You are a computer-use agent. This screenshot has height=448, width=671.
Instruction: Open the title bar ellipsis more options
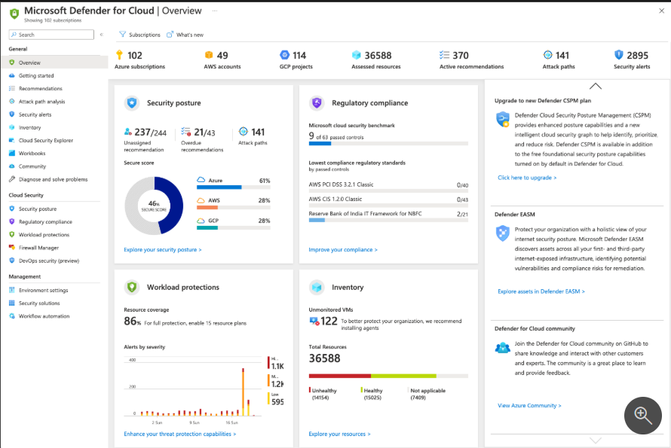pyautogui.click(x=215, y=11)
